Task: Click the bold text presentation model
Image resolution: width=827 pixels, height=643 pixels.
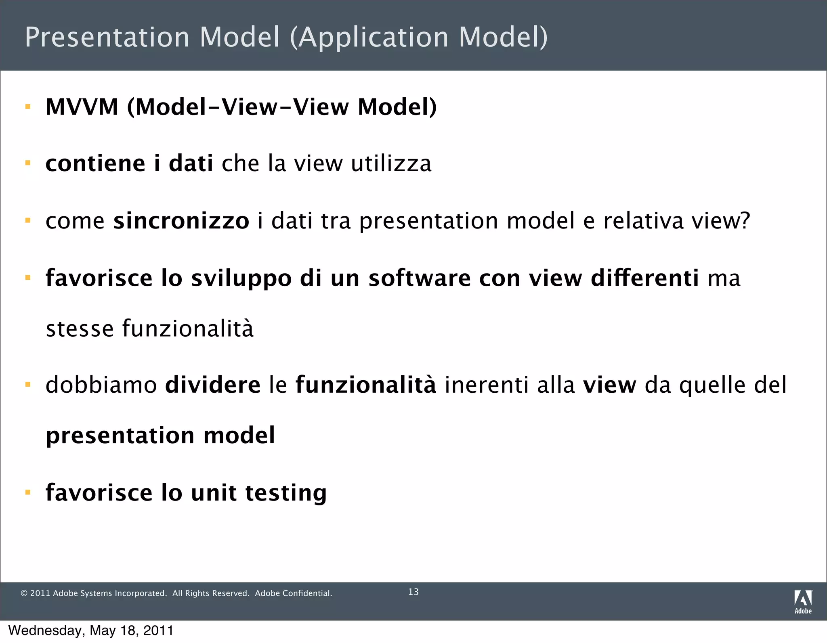Action: [x=160, y=435]
